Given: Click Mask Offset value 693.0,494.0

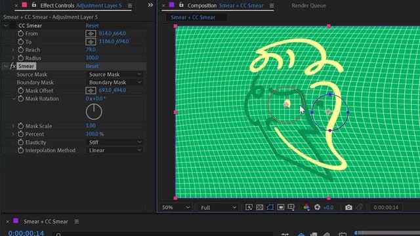Looking at the screenshot, I should pyautogui.click(x=112, y=90).
